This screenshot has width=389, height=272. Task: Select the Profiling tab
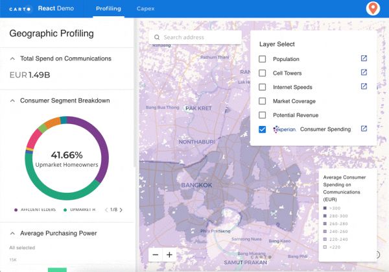pyautogui.click(x=108, y=9)
